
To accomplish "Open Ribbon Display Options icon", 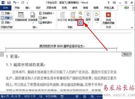I will [114, 3].
